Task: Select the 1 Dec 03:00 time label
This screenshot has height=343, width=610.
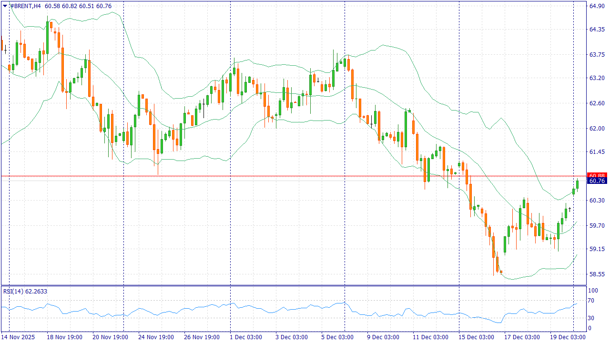Action: (246, 337)
